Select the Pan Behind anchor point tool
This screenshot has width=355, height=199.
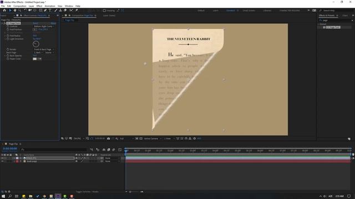point(34,11)
